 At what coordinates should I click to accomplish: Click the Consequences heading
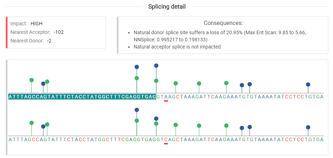223,23
